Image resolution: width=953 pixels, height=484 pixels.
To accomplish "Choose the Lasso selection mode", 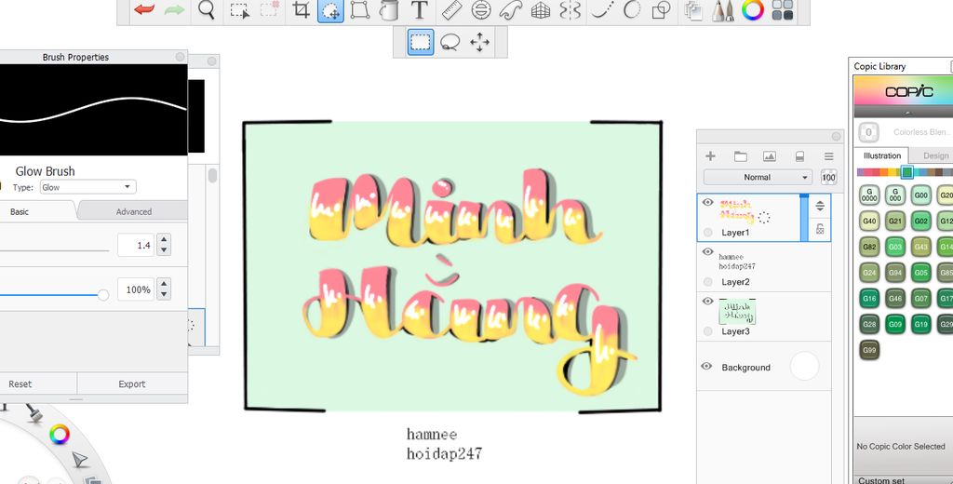I will 450,43.
